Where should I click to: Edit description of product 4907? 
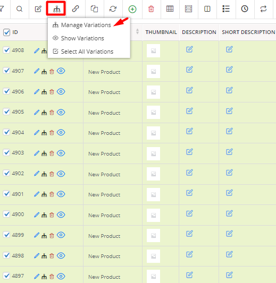[x=189, y=70]
